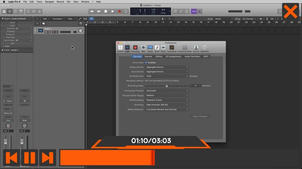Select My Info icon in Preferences
Screen dimensions: 302x169
point(196,49)
